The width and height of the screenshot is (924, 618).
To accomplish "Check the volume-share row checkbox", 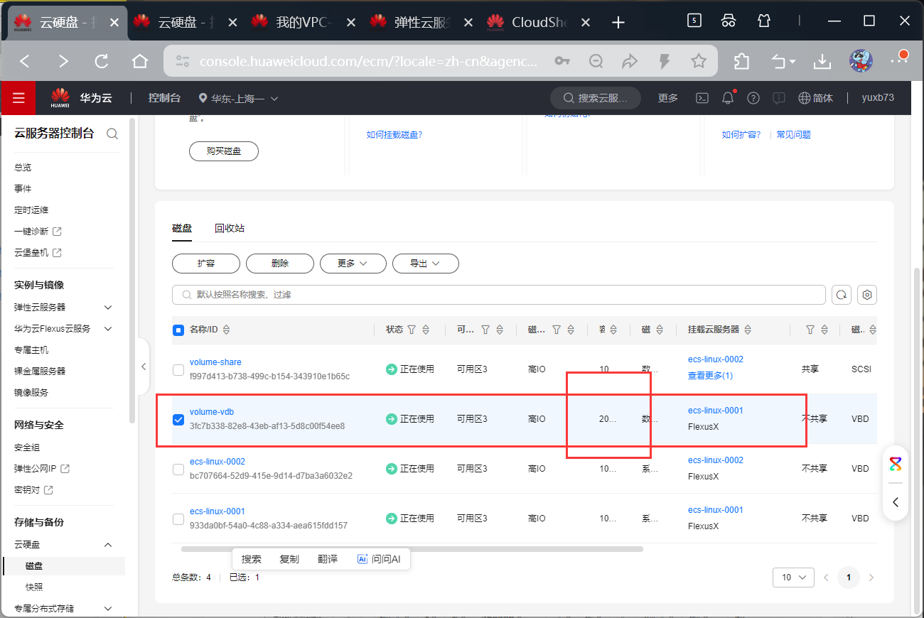I will click(178, 369).
